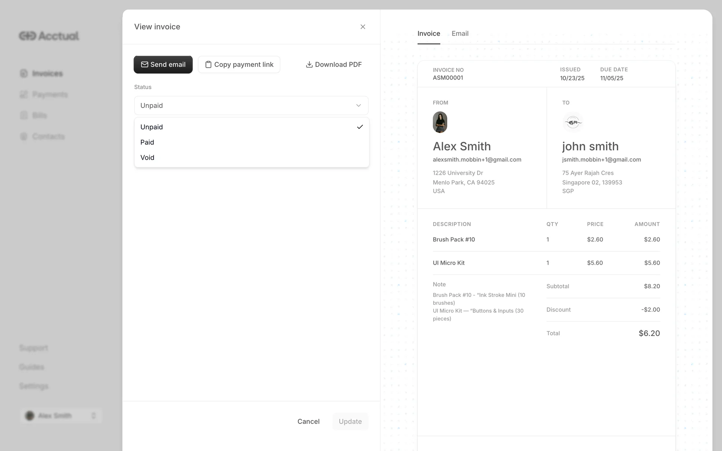Click john smith's ASM logo thumbnail
This screenshot has height=451, width=722.
pyautogui.click(x=573, y=122)
